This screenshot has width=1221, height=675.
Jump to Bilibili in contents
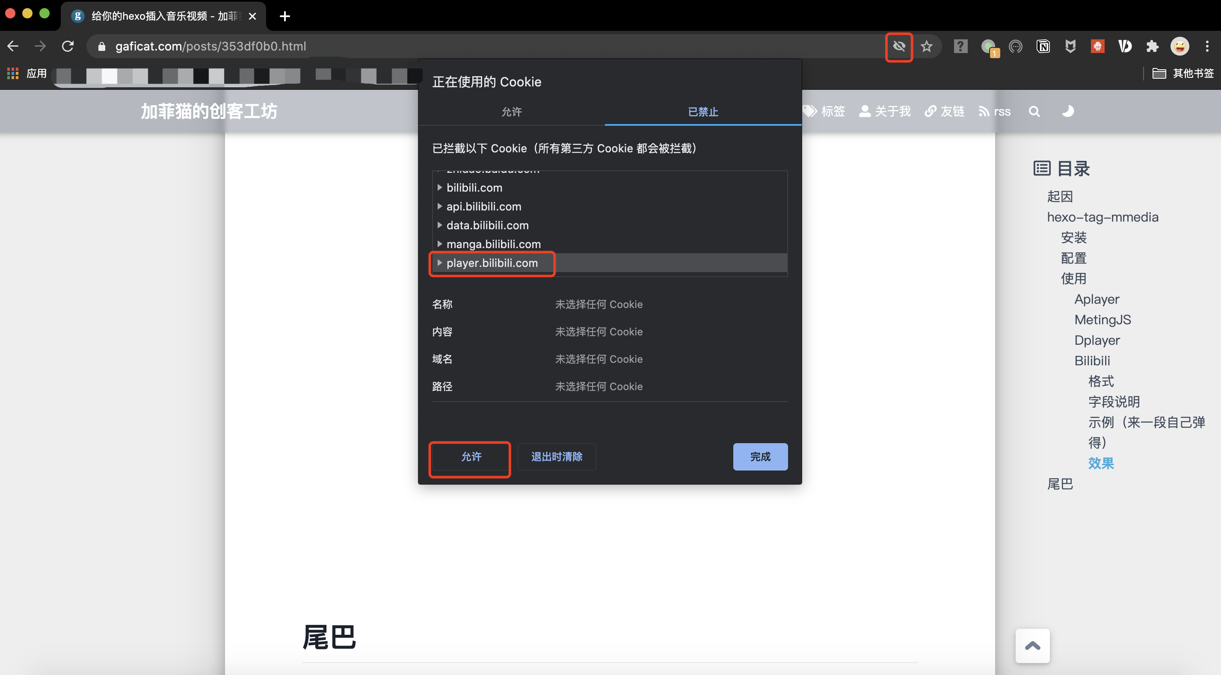click(1092, 361)
